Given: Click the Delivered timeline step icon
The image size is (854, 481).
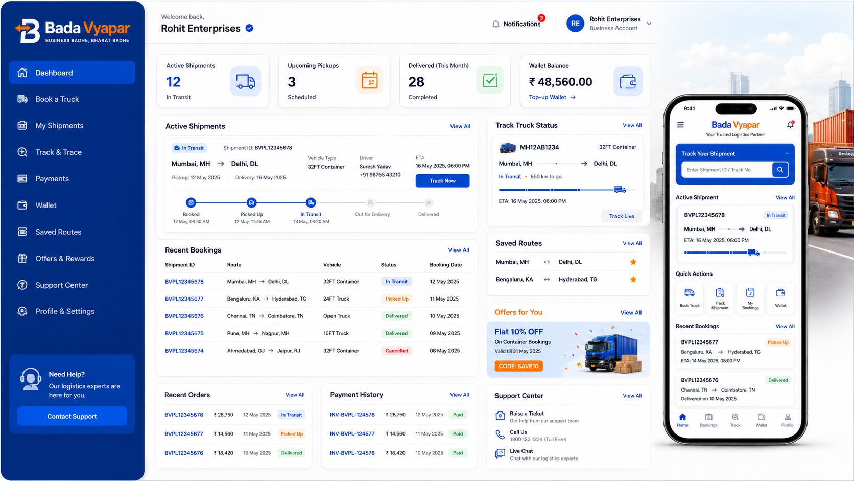Looking at the screenshot, I should (429, 203).
